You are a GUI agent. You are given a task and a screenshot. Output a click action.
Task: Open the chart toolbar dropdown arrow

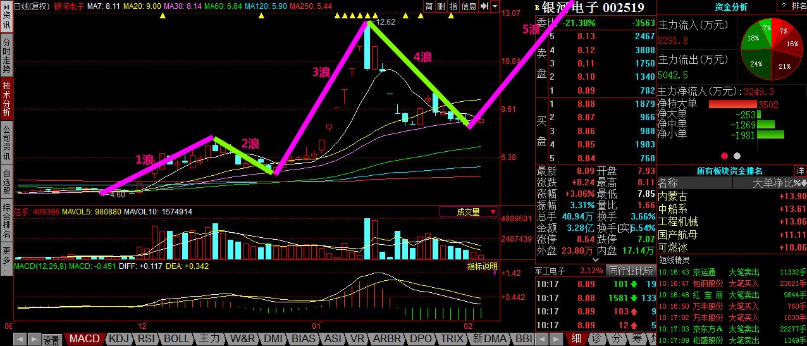tap(494, 6)
